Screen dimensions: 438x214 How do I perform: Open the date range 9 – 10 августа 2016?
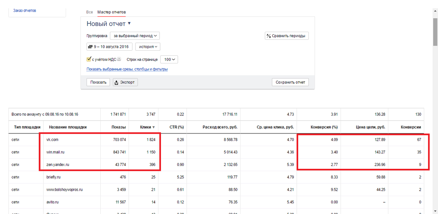109,47
